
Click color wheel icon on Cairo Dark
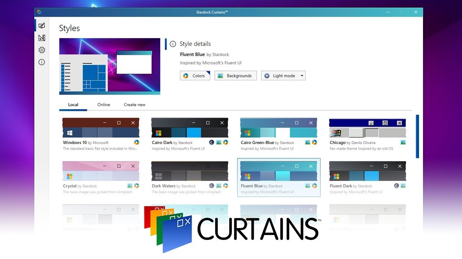point(226,142)
